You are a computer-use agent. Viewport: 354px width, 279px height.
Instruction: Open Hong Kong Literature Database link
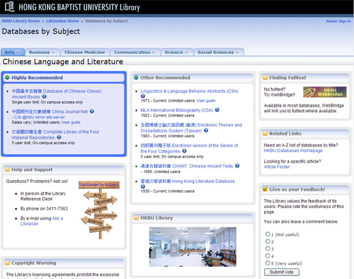pyautogui.click(x=187, y=181)
